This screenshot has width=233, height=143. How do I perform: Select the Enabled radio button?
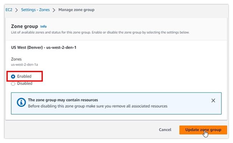13,77
